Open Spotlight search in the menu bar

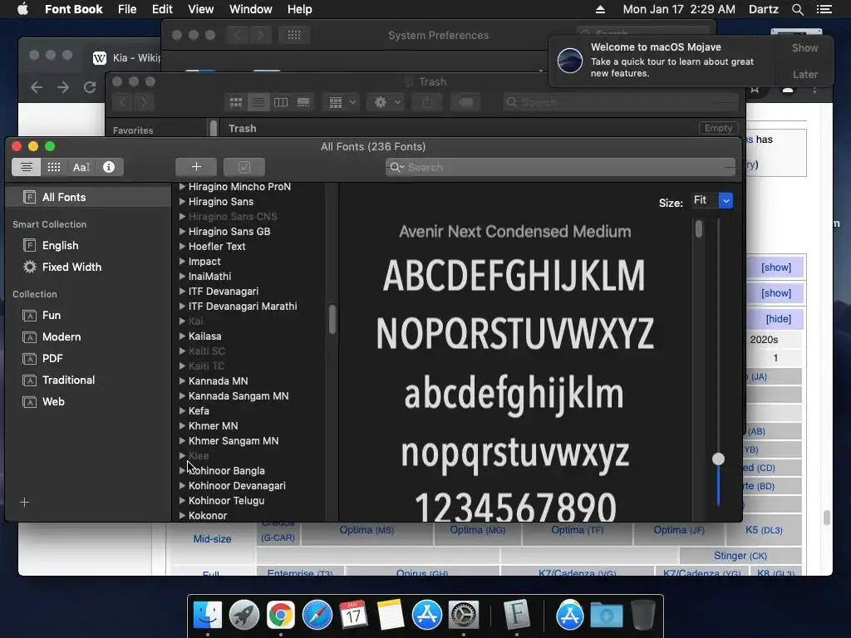point(797,9)
